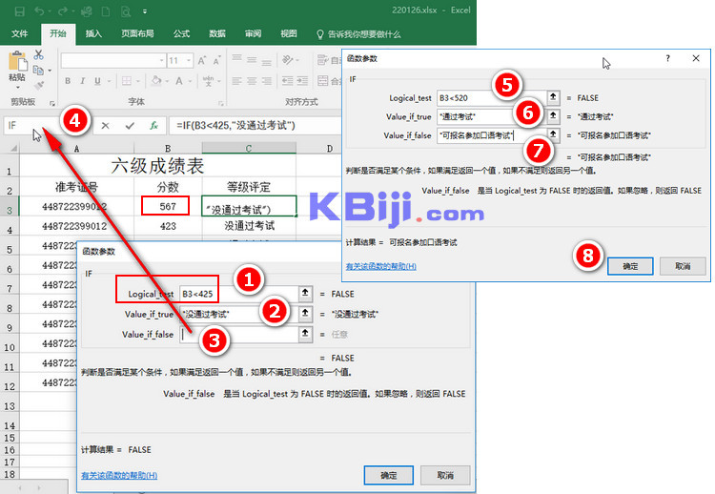Open the Undo history dropdown arrow
The image size is (715, 494).
pos(50,11)
